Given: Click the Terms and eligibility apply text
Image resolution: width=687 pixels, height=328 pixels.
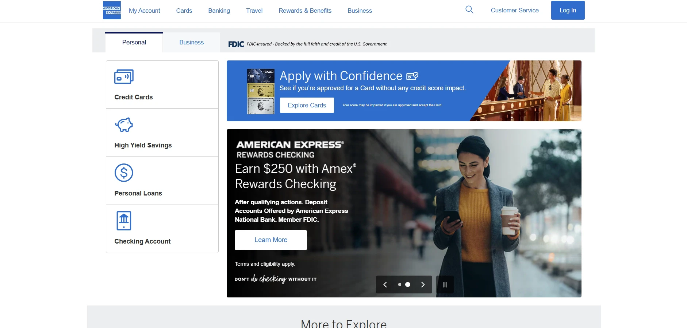Looking at the screenshot, I should click(265, 264).
